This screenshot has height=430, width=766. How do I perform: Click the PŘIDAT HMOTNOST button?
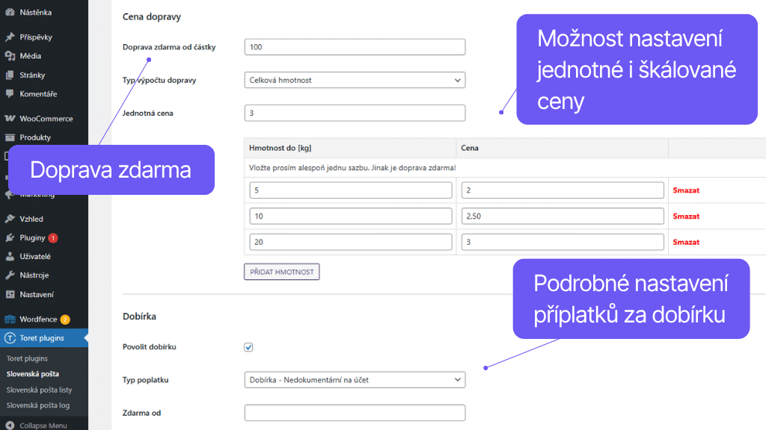click(281, 272)
